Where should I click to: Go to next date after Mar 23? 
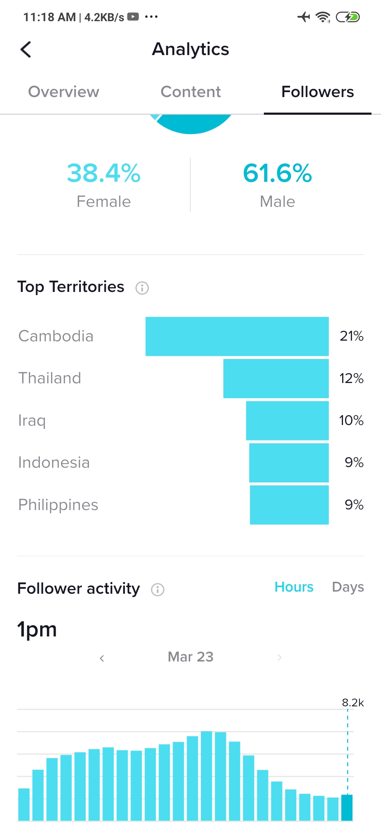(279, 657)
